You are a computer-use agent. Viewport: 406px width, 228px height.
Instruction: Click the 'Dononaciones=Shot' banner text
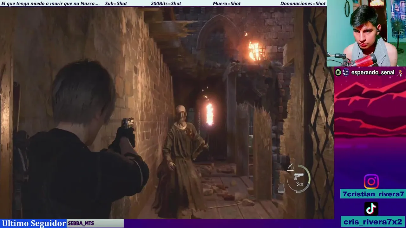(303, 3)
